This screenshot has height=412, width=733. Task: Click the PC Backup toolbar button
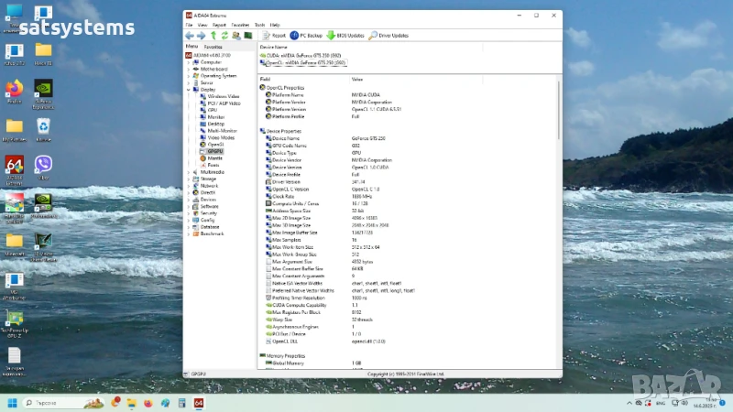pos(306,35)
